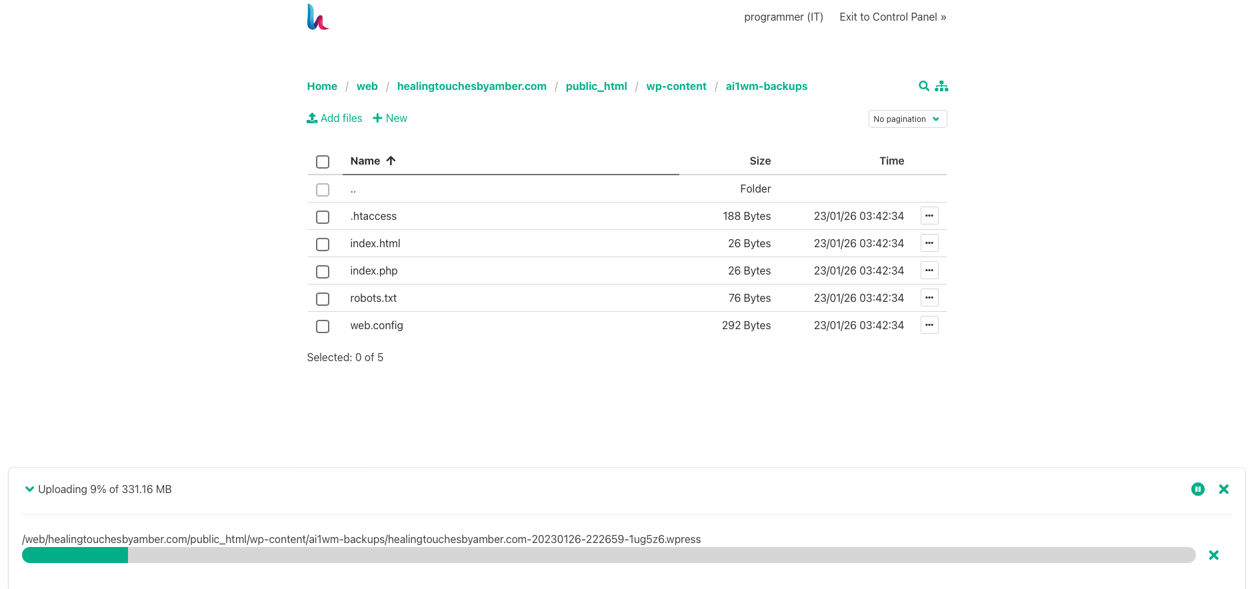
Task: Go to the ai1wm-backups breadcrumb
Action: point(767,86)
